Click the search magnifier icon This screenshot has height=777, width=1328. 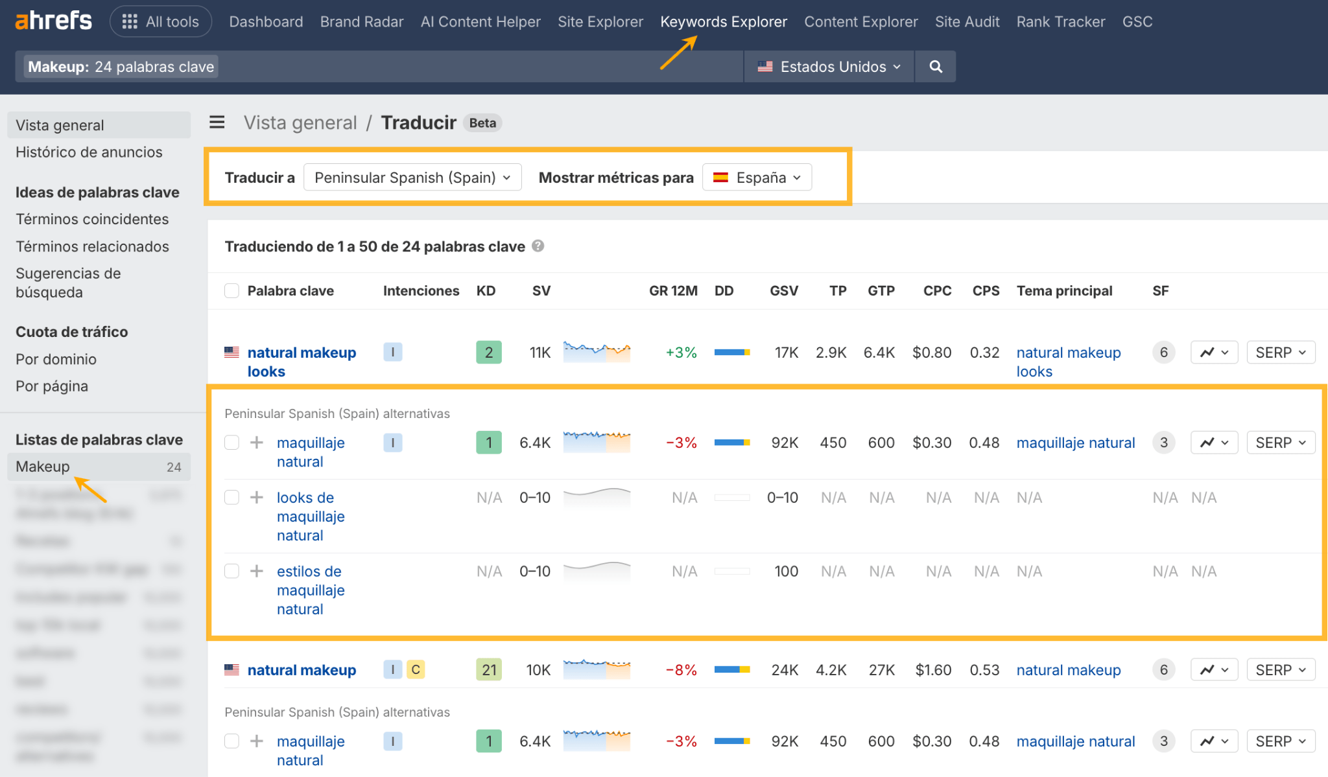pos(935,66)
